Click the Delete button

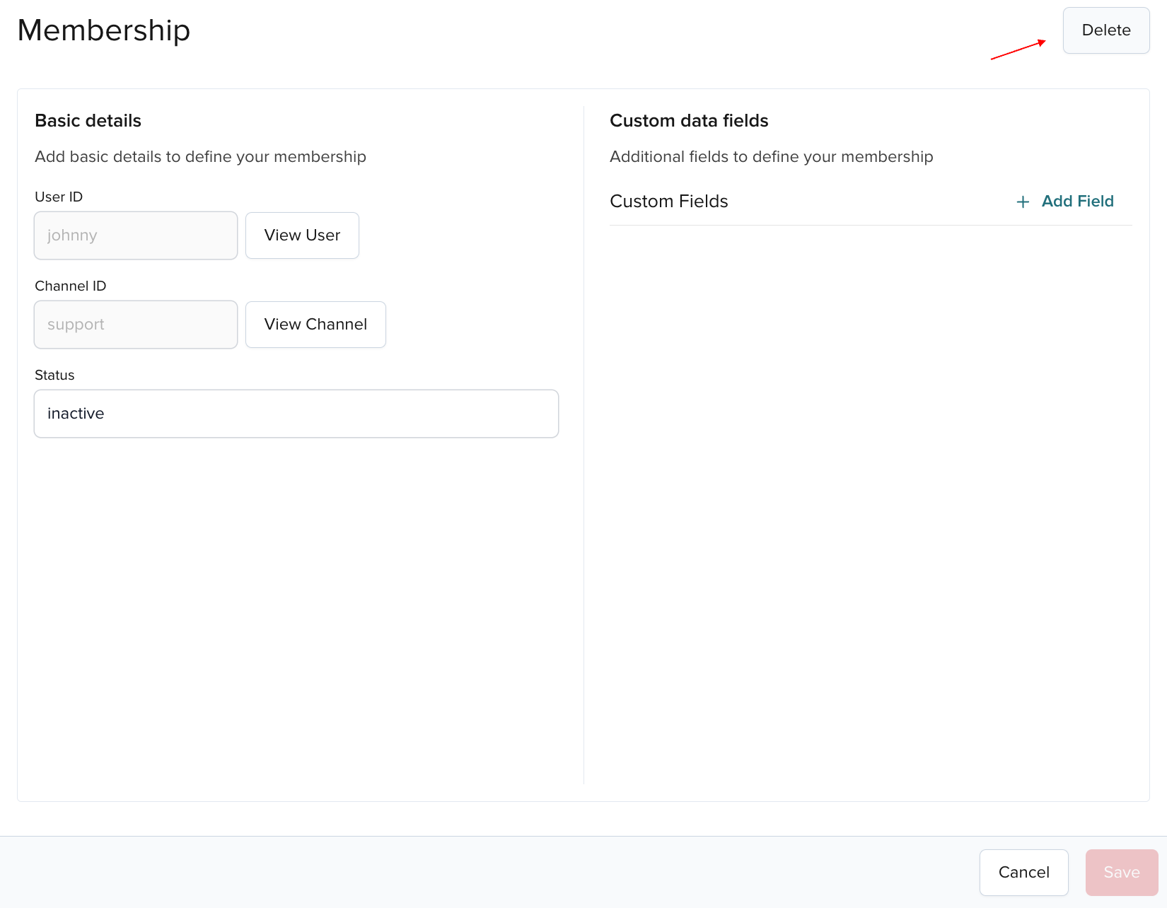point(1105,30)
